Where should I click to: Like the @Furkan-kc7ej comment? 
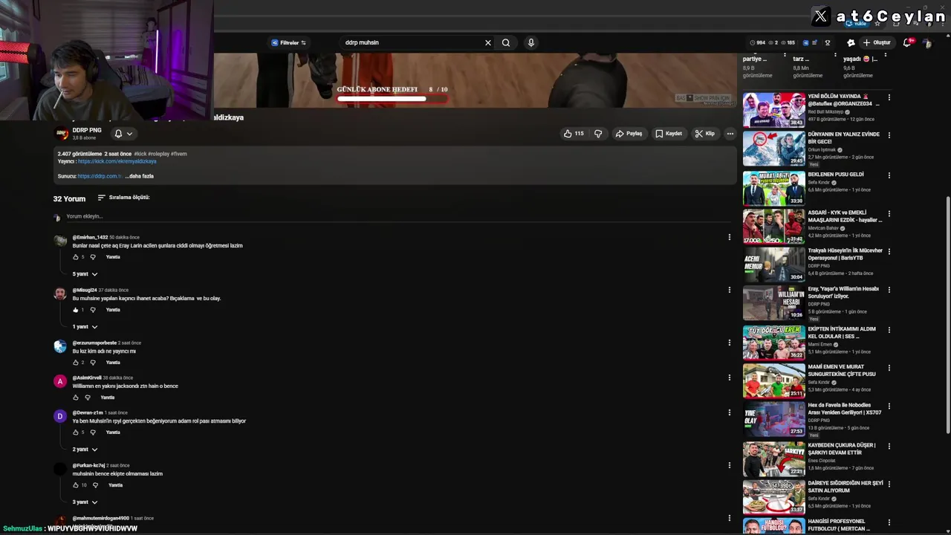(75, 485)
